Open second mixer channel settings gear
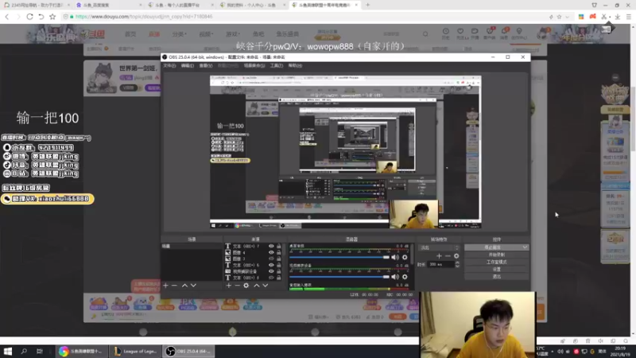Screen dimensions: 636x358 click(405, 277)
